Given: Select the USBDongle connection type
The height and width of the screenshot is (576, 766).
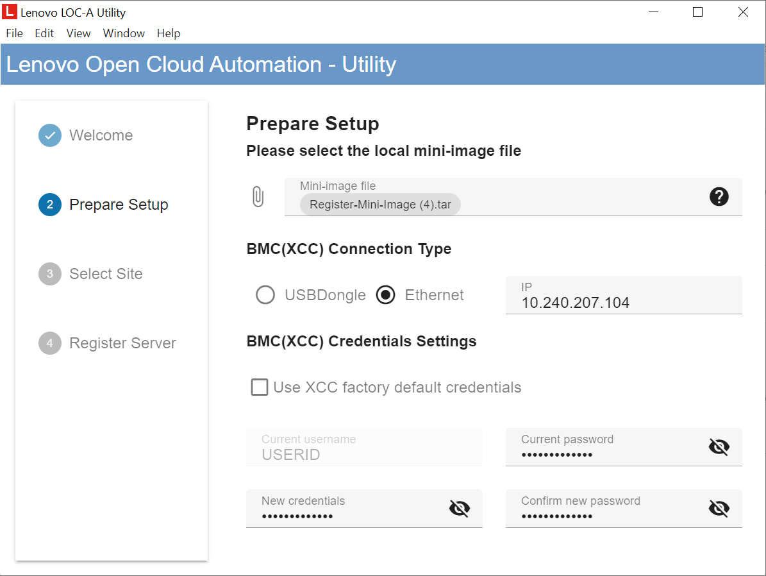Looking at the screenshot, I should (x=265, y=295).
